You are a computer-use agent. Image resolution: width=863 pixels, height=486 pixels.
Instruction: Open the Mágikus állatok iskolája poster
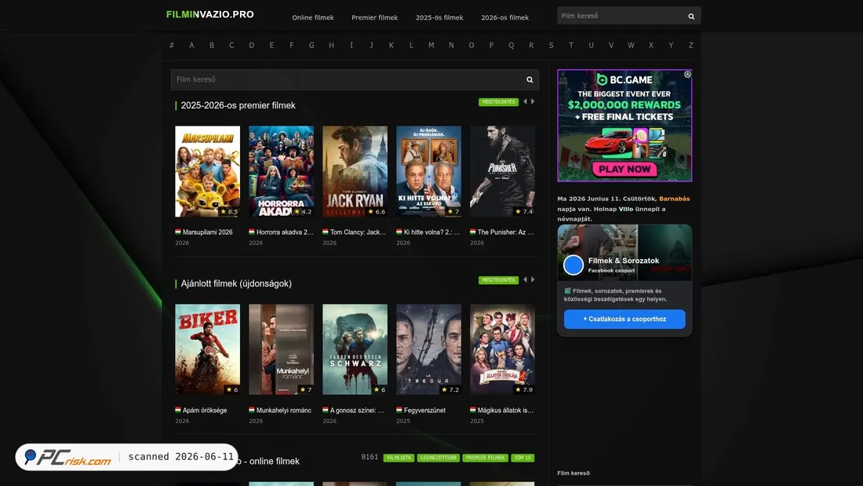[502, 349]
